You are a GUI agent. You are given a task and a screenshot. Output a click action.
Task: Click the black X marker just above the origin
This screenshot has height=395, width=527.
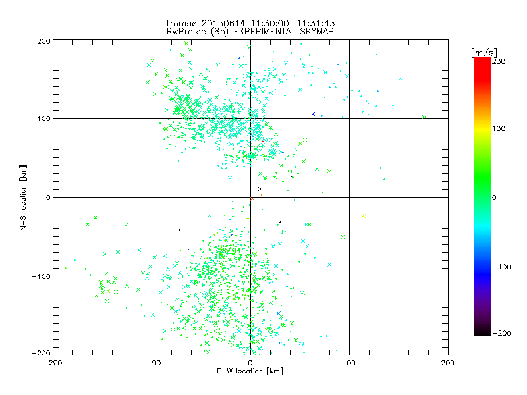pos(260,189)
